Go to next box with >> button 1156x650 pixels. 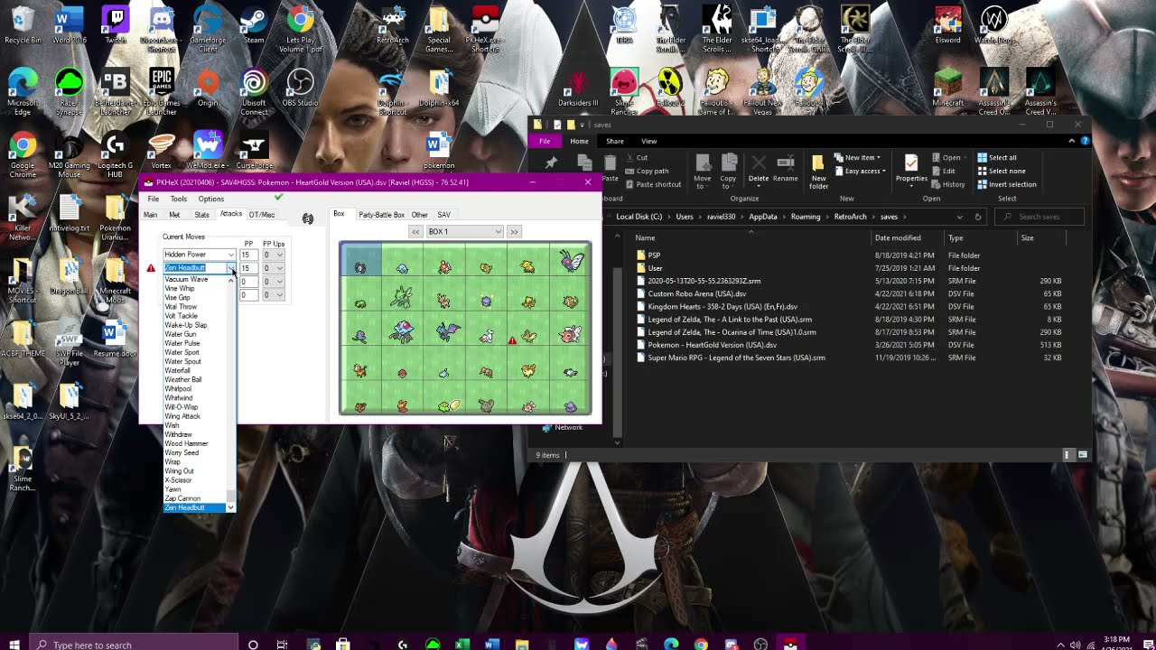point(514,232)
